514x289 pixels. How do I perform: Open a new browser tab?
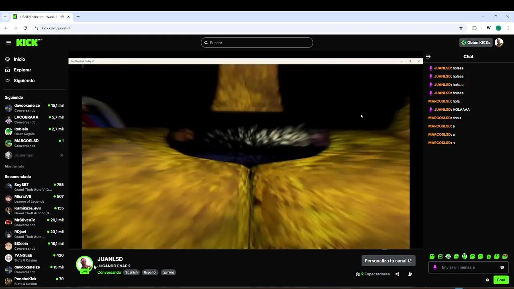(78, 17)
